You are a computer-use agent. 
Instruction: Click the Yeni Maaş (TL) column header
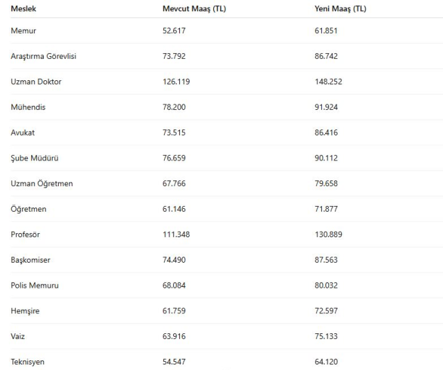[341, 8]
